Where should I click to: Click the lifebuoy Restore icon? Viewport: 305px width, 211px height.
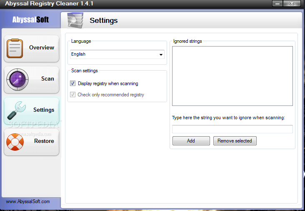15,142
